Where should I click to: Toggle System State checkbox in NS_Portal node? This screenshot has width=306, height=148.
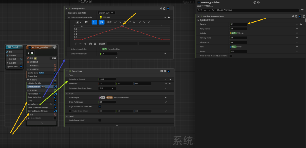(x=21, y=66)
